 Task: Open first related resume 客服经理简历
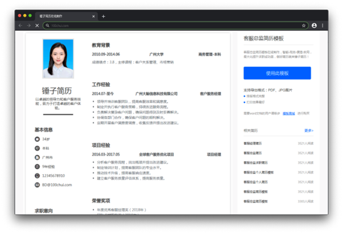(253, 143)
